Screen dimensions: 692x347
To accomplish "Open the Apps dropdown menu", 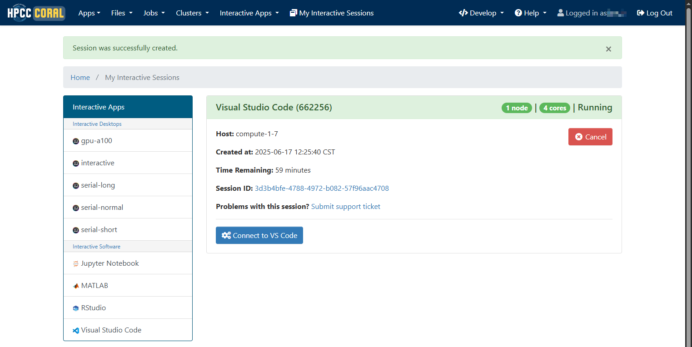I will 89,13.
